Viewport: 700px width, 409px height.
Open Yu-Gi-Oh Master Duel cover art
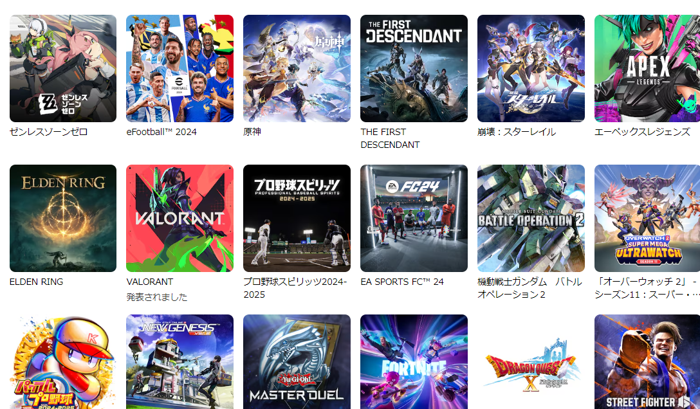tap(297, 361)
